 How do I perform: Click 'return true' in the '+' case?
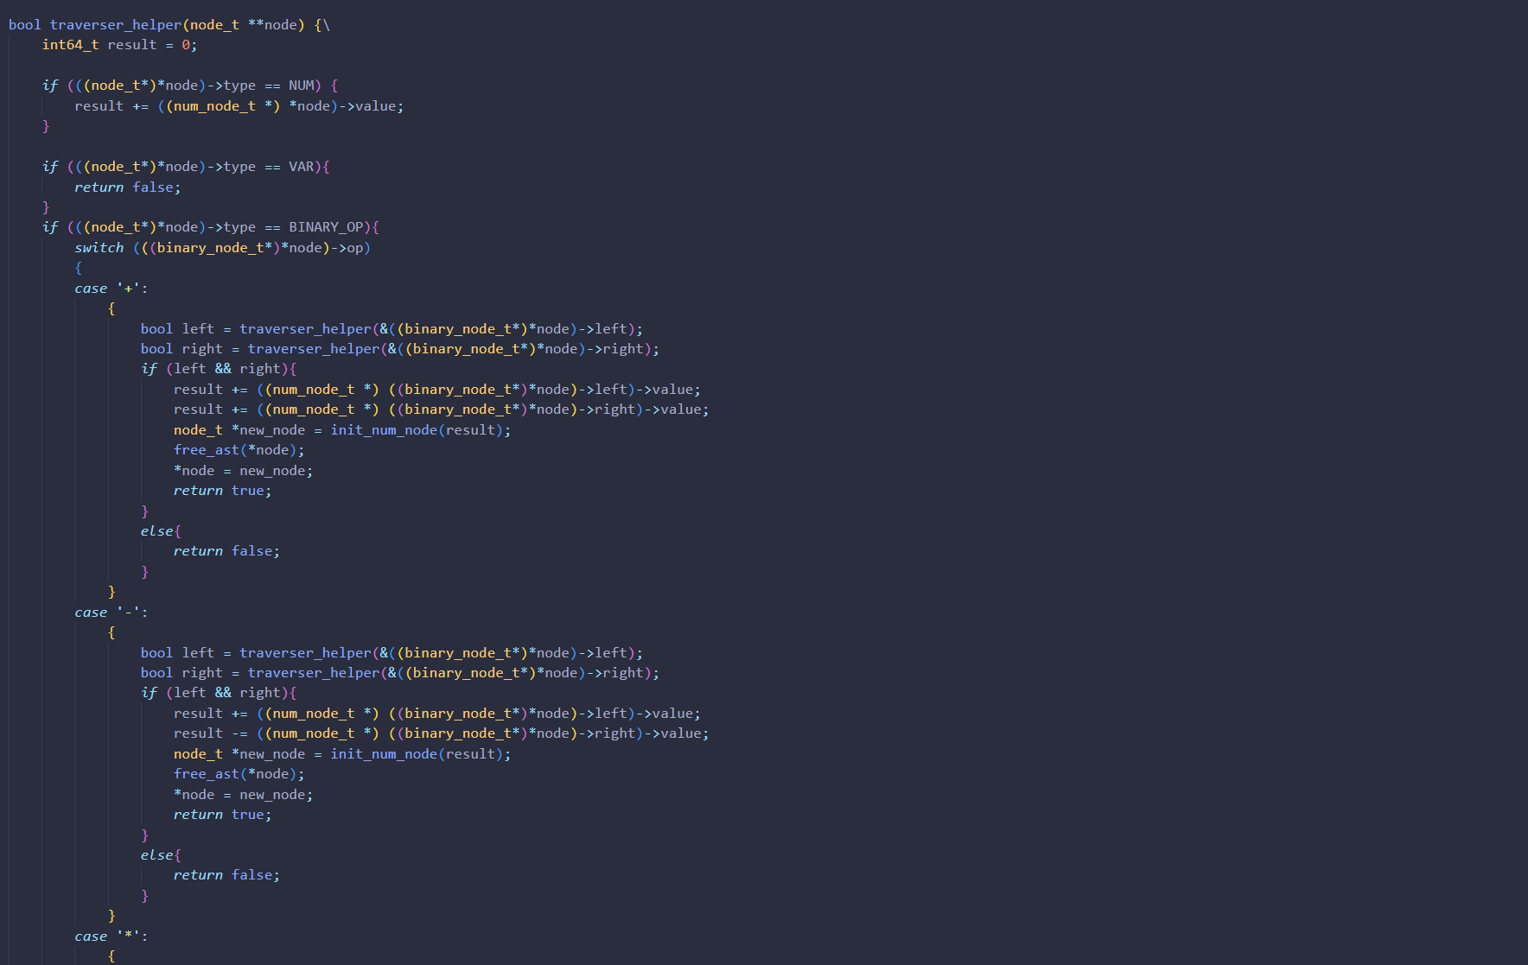222,491
